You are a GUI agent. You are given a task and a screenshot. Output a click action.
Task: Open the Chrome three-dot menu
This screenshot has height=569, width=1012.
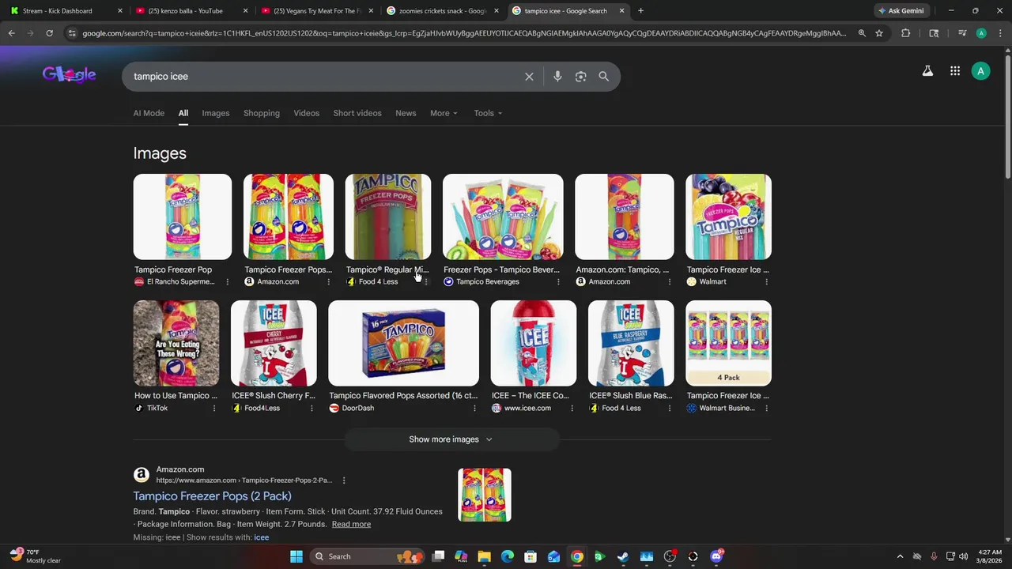pos(1000,33)
